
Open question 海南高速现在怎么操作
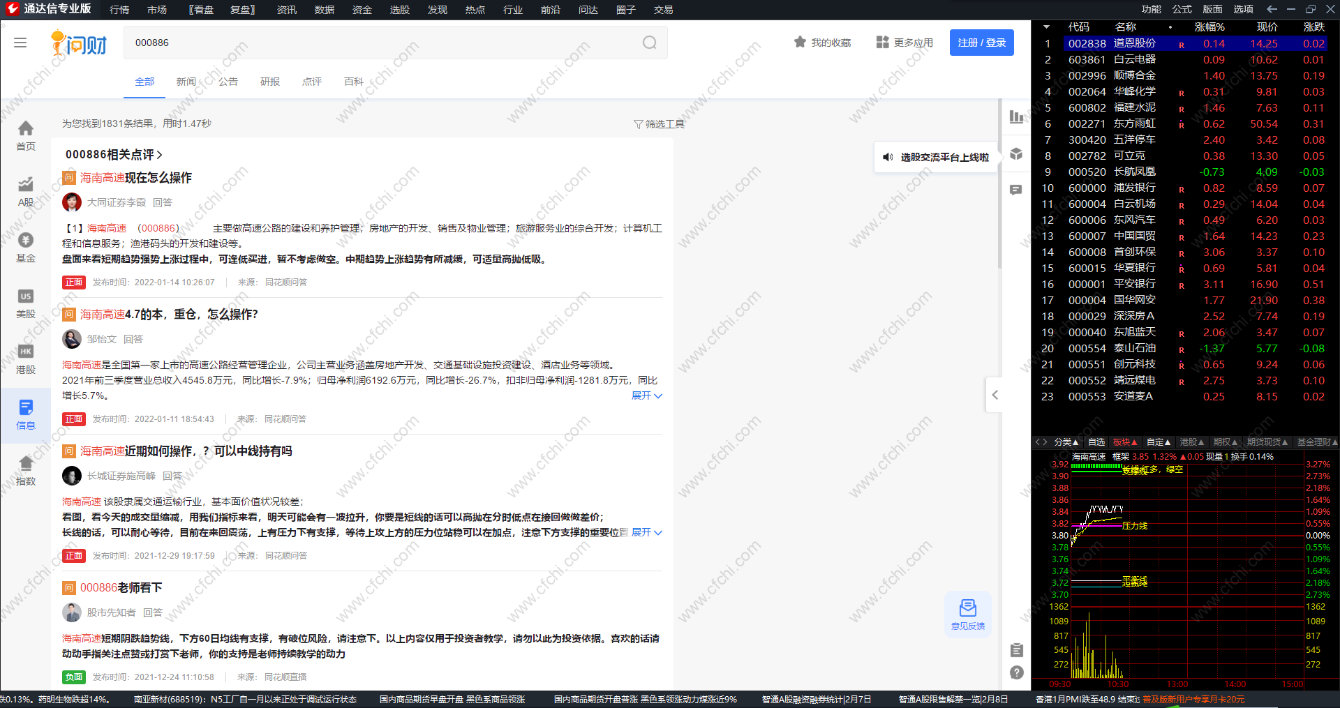136,178
